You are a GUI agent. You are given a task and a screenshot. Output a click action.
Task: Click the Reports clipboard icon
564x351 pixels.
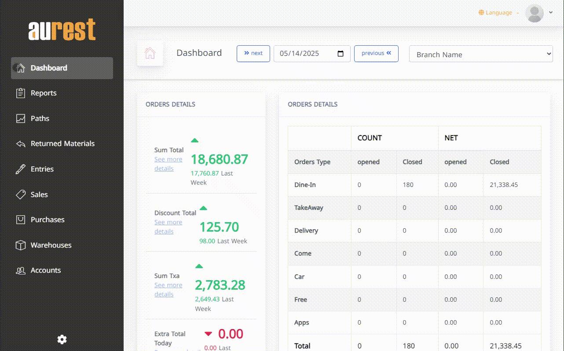tap(20, 93)
